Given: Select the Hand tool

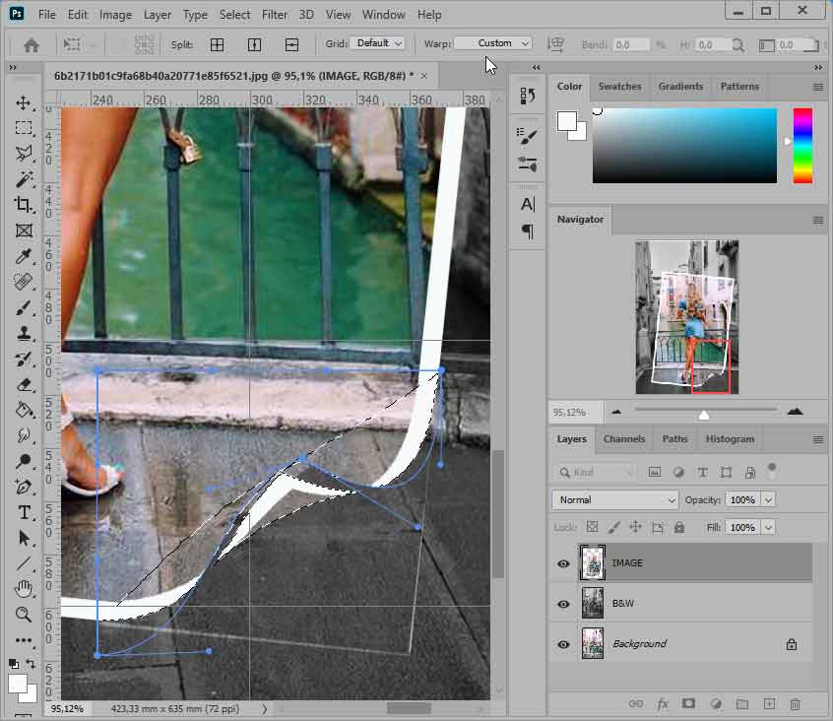Looking at the screenshot, I should tap(24, 589).
